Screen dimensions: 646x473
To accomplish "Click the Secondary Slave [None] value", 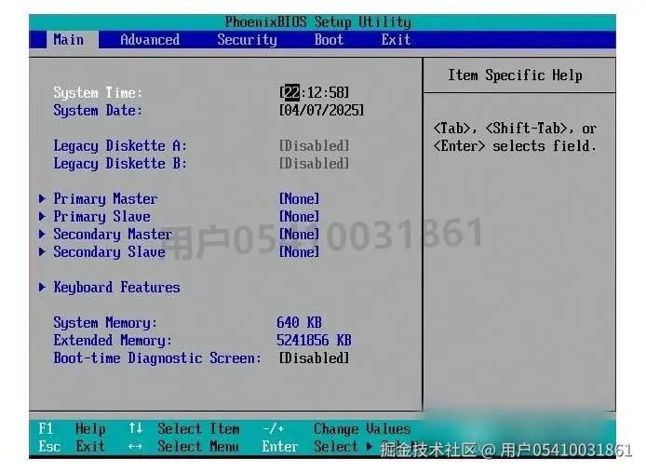I will point(299,252).
